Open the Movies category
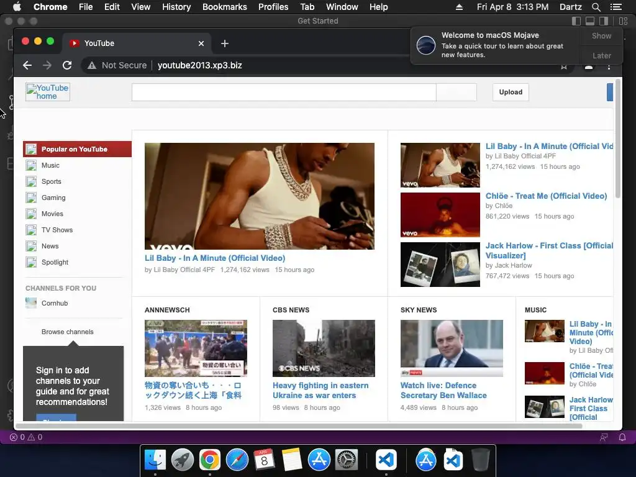This screenshot has height=477, width=636. click(52, 214)
